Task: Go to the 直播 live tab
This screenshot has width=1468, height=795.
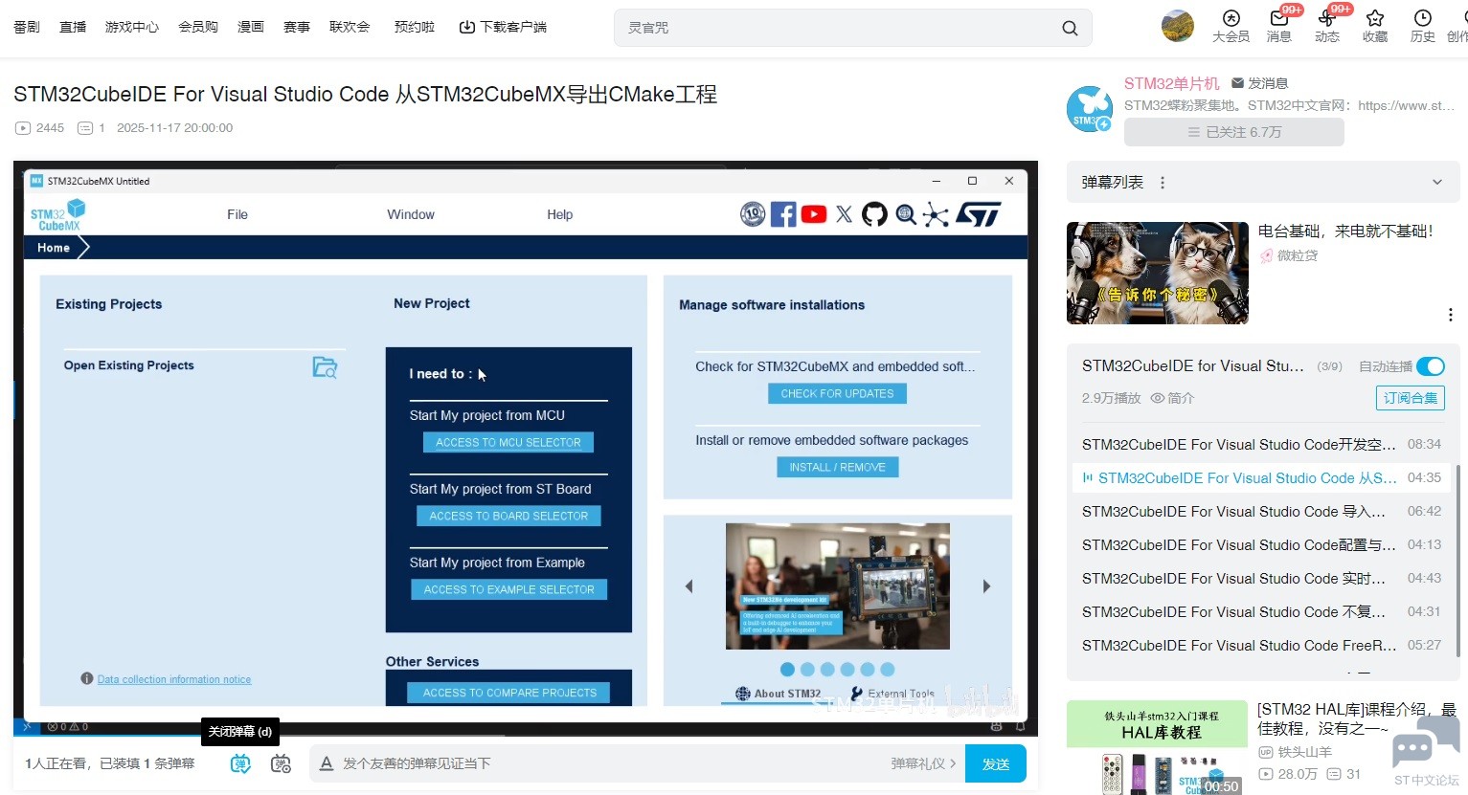Action: pyautogui.click(x=73, y=27)
